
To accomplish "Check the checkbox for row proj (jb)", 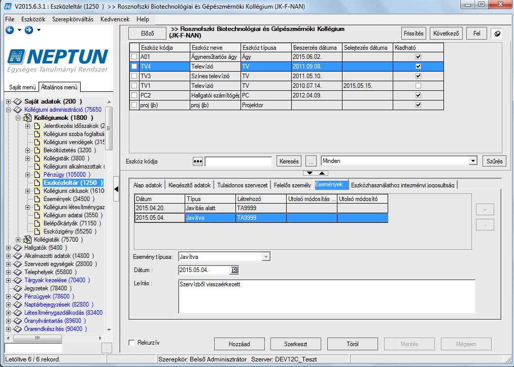I will click(134, 105).
